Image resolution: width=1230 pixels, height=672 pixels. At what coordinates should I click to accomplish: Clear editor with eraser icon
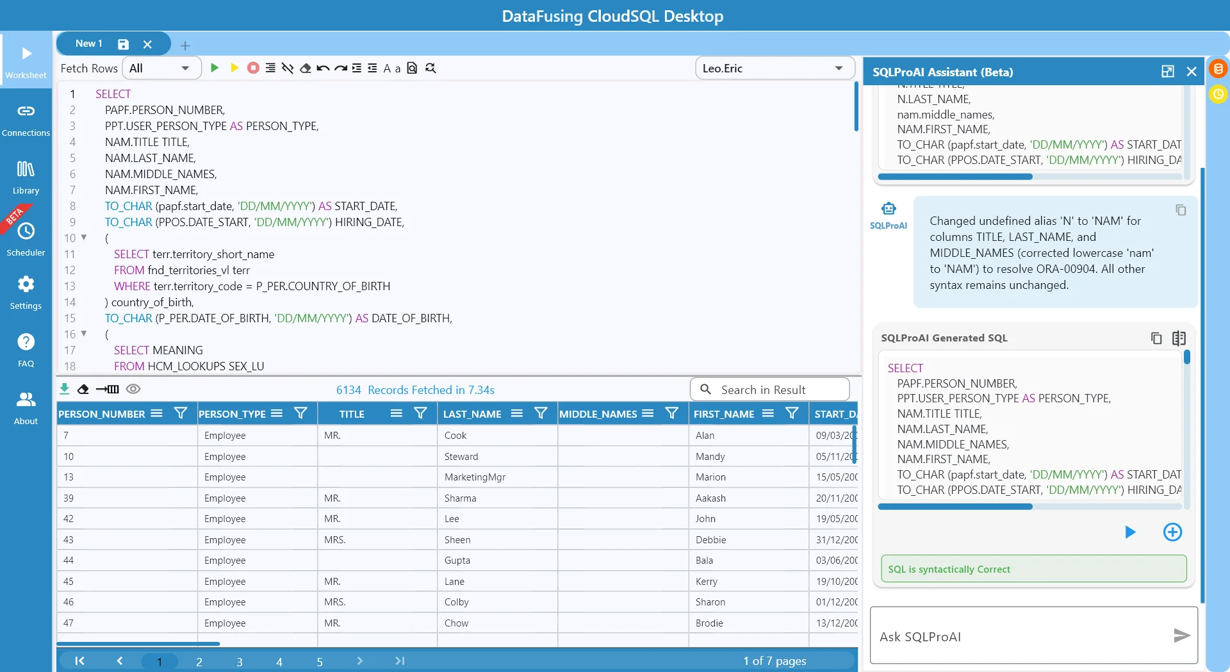pyautogui.click(x=305, y=68)
